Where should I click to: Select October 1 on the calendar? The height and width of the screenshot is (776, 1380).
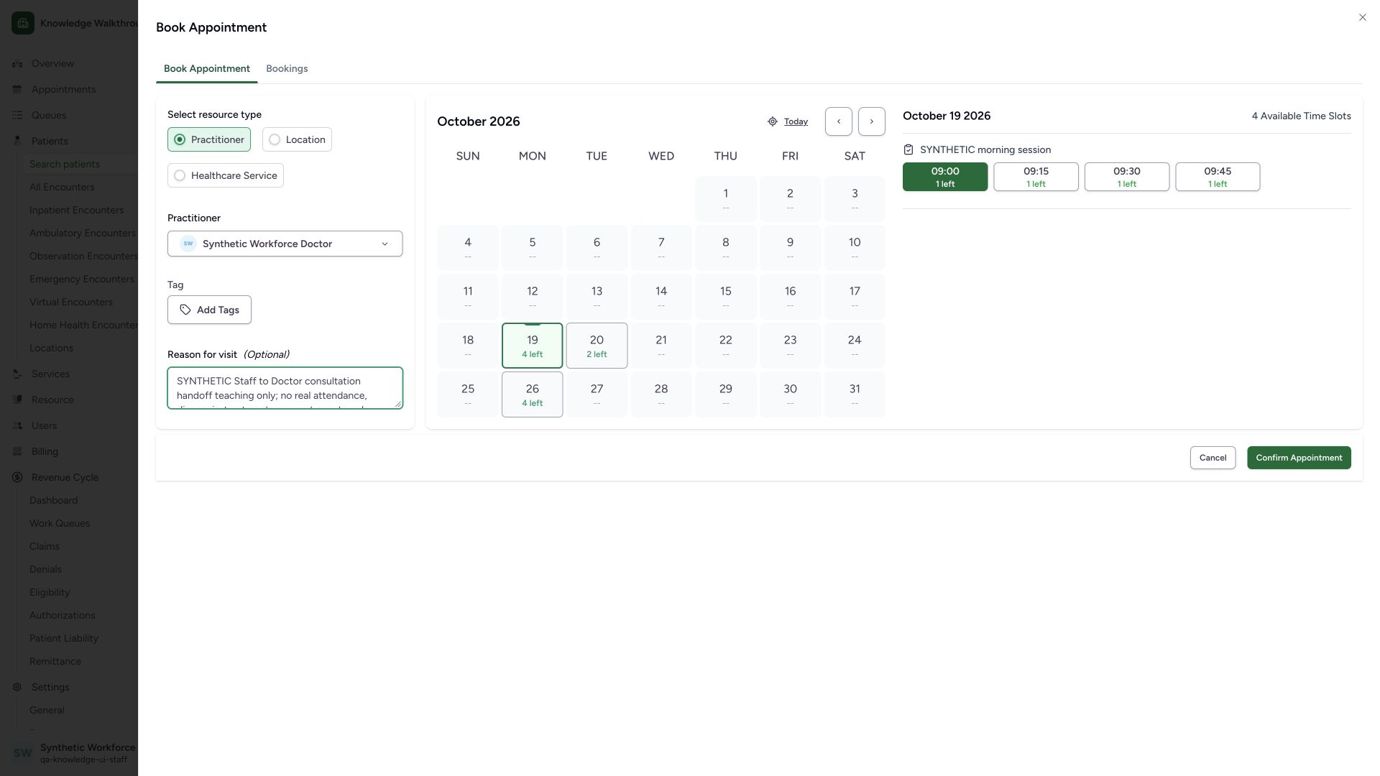725,199
